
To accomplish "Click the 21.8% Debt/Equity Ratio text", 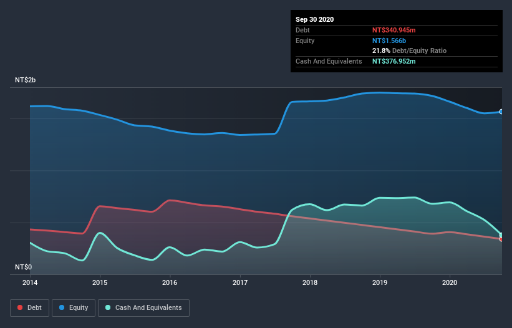I will [x=409, y=51].
